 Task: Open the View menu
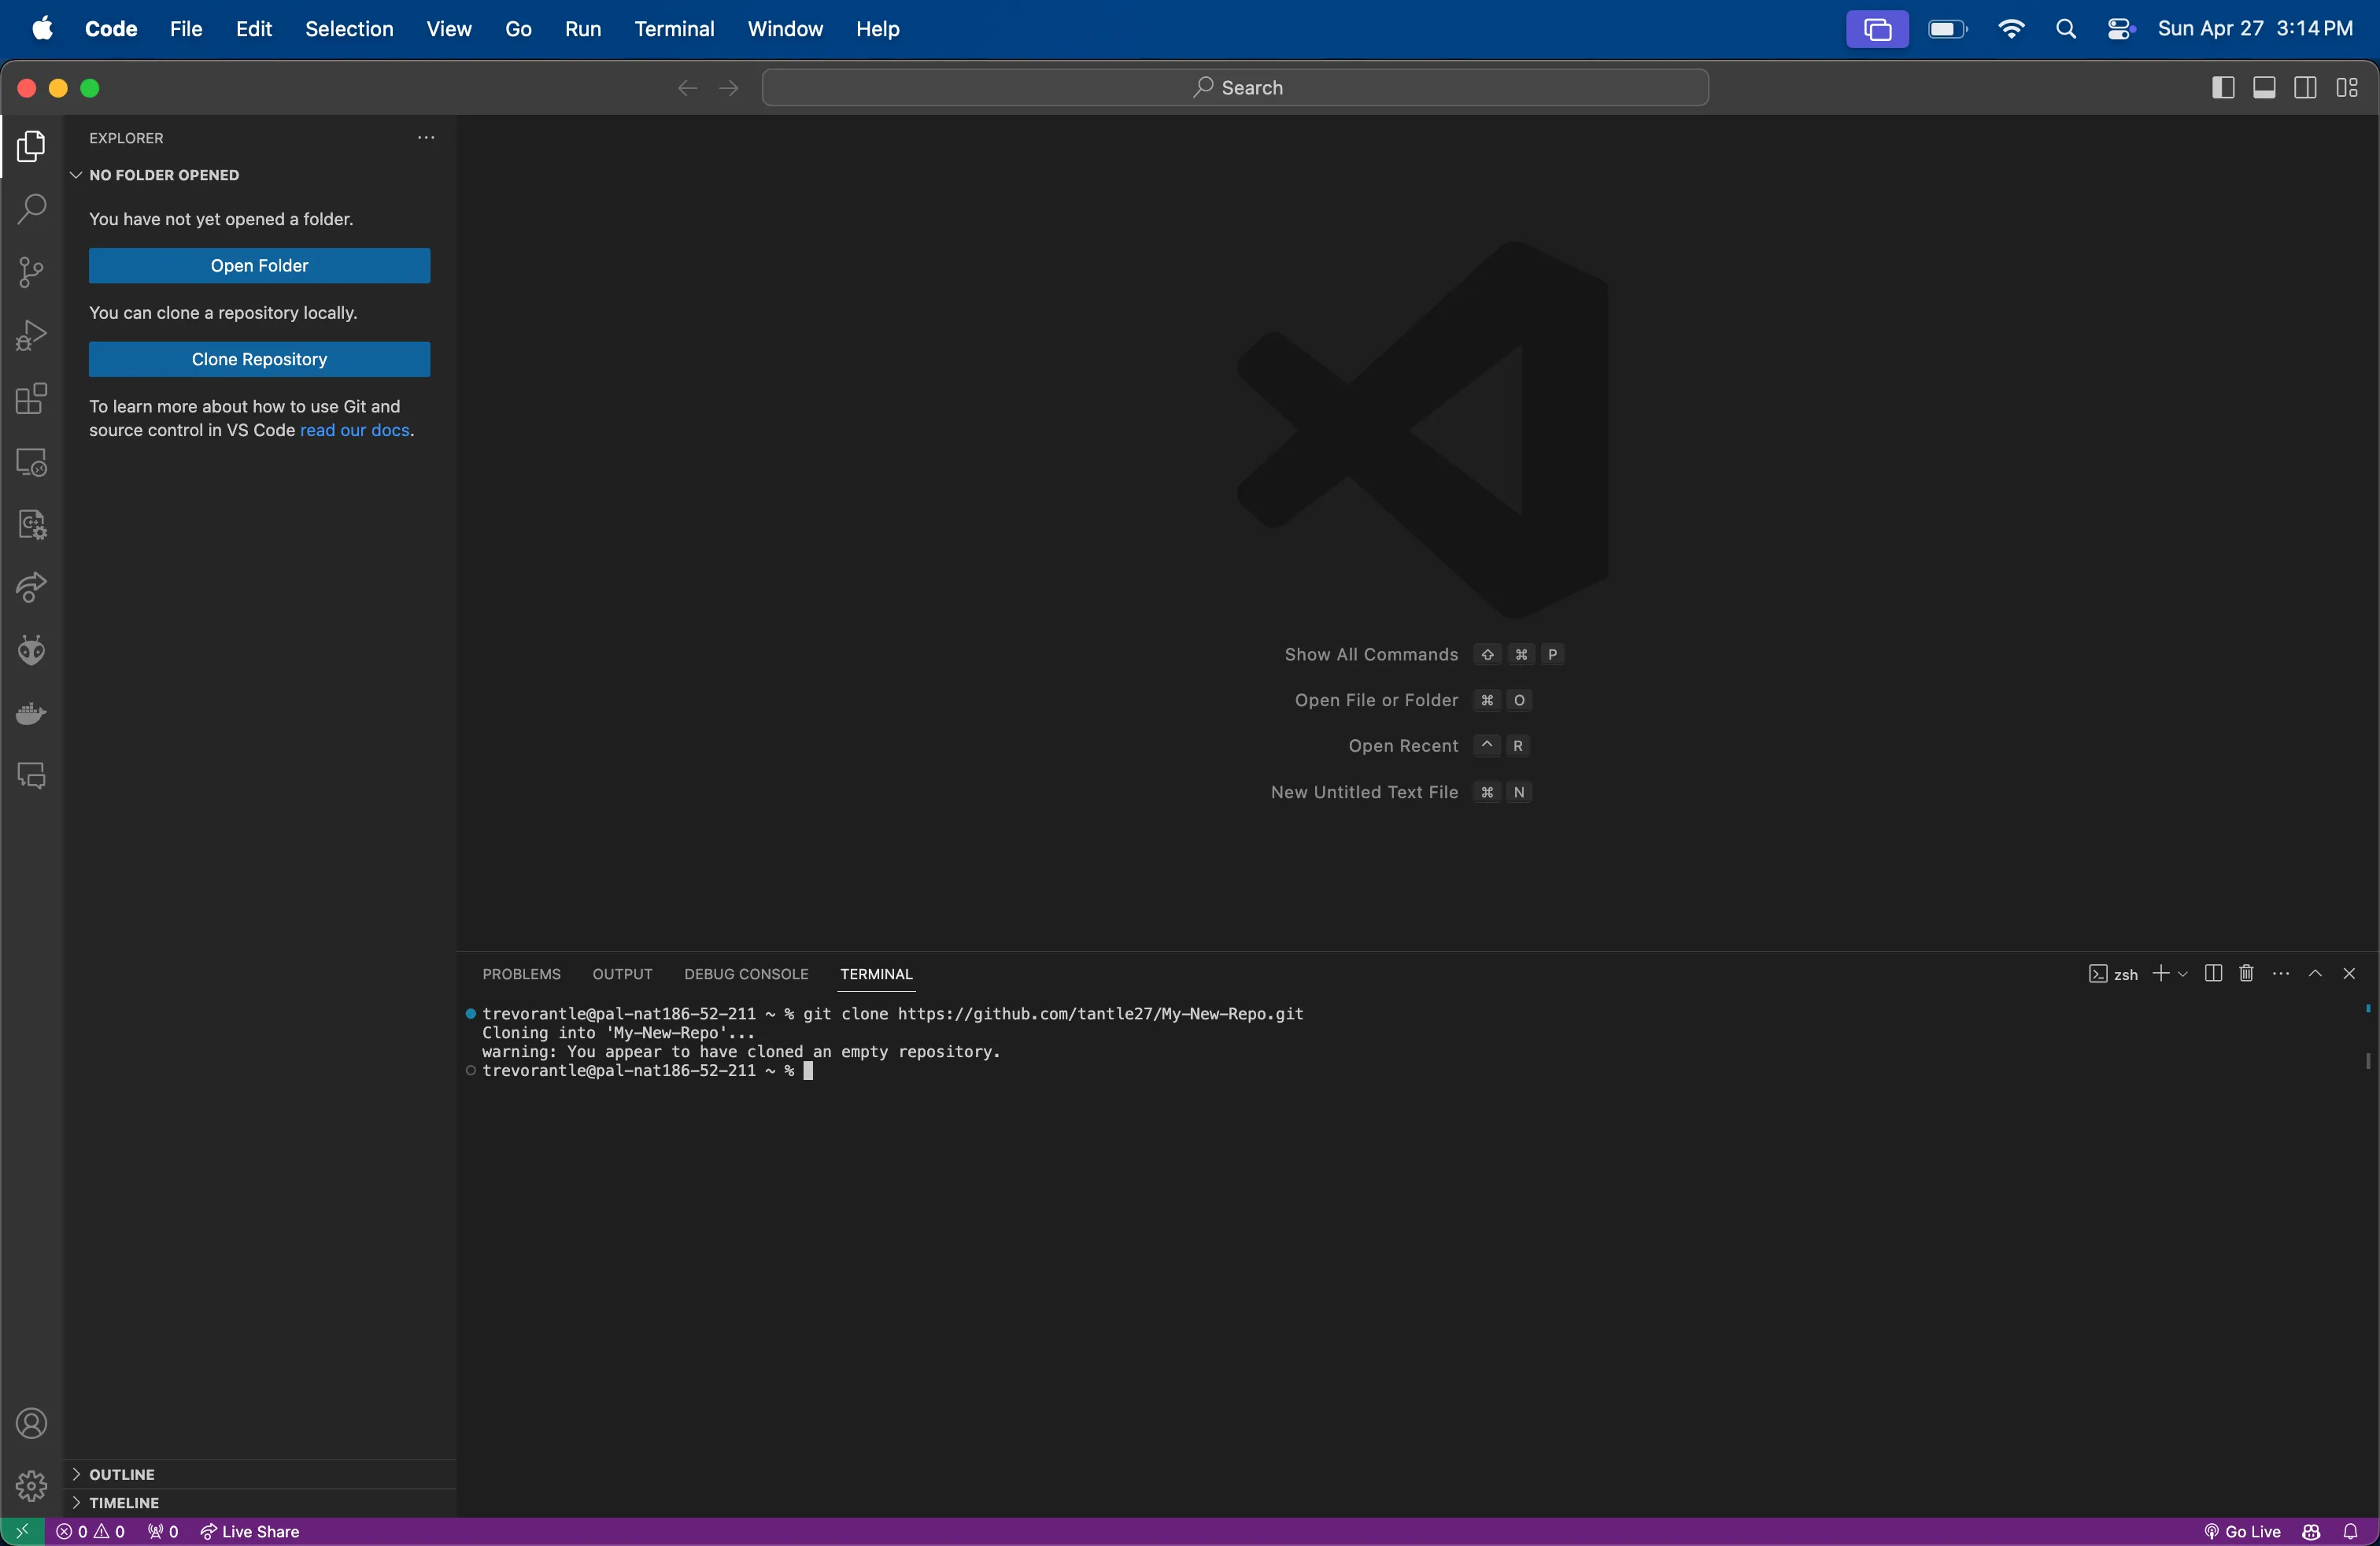coord(449,29)
